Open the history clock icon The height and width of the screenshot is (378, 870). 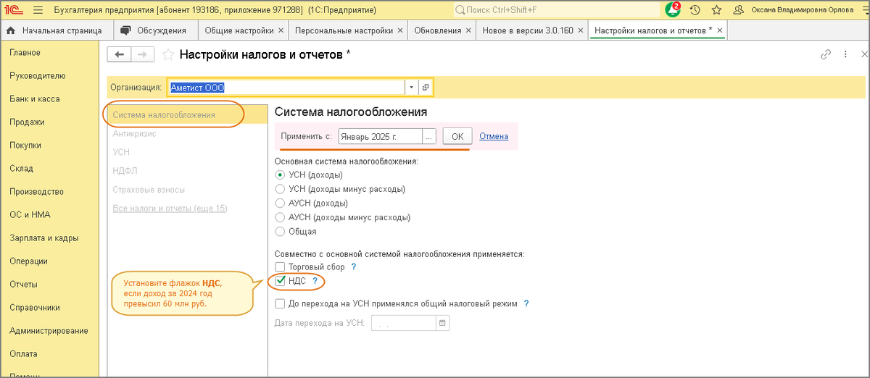click(x=695, y=10)
